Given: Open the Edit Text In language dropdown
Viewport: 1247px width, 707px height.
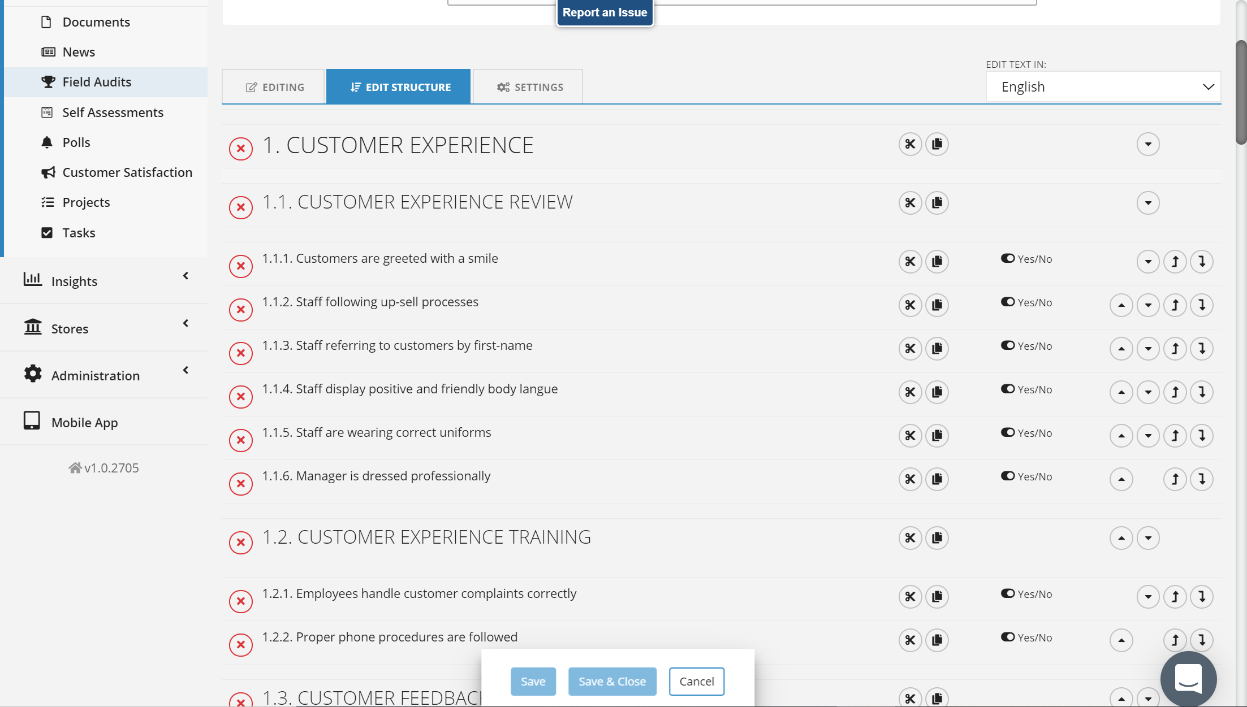Looking at the screenshot, I should [x=1103, y=87].
